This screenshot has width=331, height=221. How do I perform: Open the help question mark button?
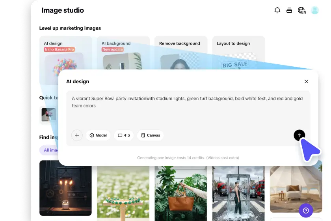306,210
